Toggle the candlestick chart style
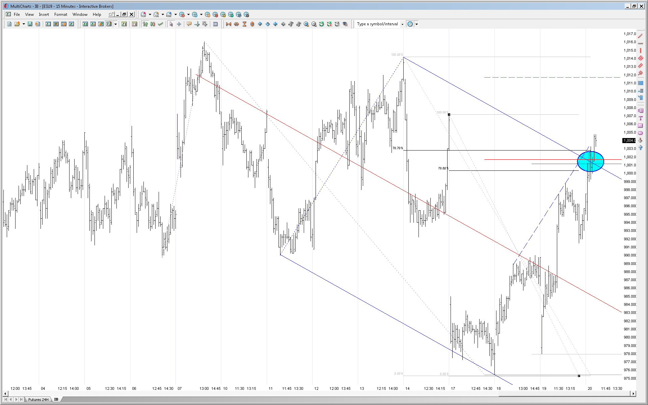The height and width of the screenshot is (405, 648). [x=153, y=24]
